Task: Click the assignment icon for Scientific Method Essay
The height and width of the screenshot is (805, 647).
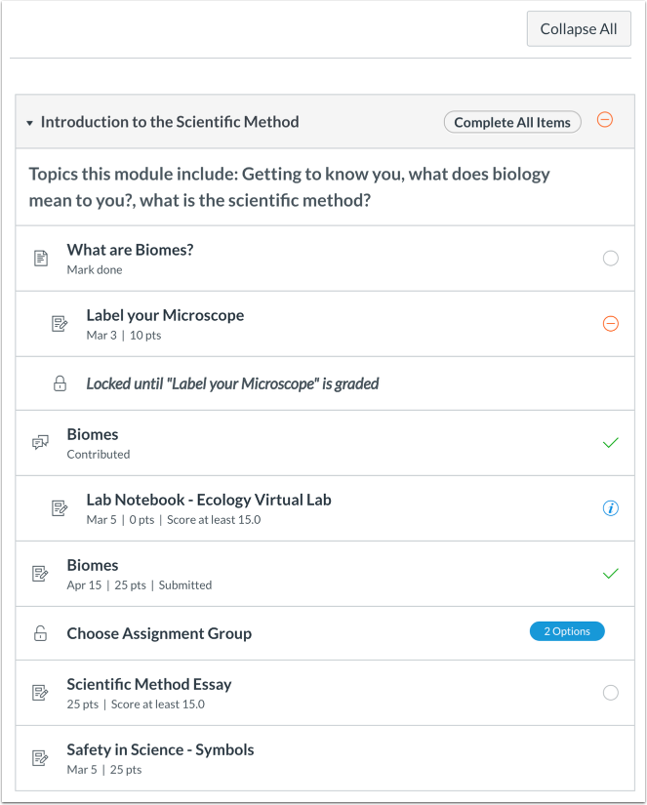Action: pyautogui.click(x=39, y=692)
